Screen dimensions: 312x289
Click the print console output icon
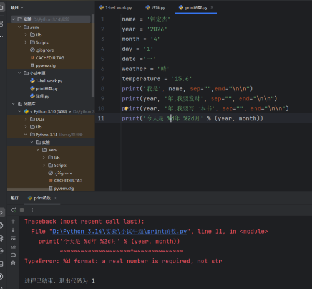[13, 255]
